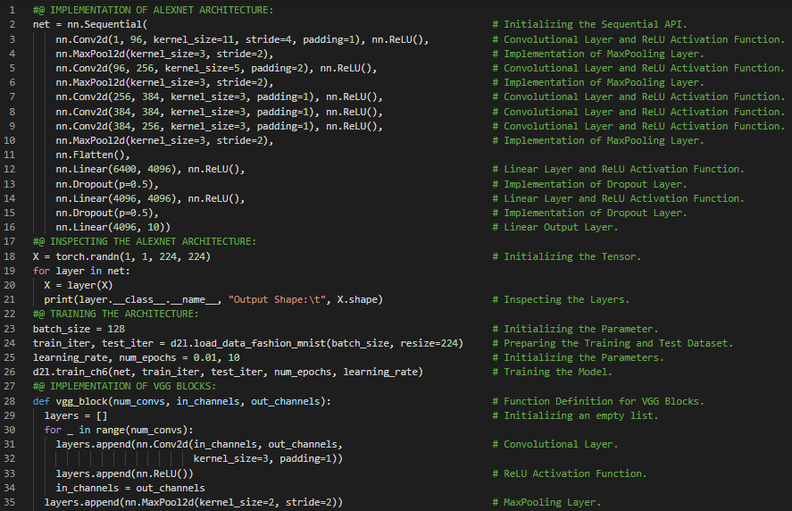Click line number 1 in the gutter
The width and height of the screenshot is (792, 511).
click(14, 10)
